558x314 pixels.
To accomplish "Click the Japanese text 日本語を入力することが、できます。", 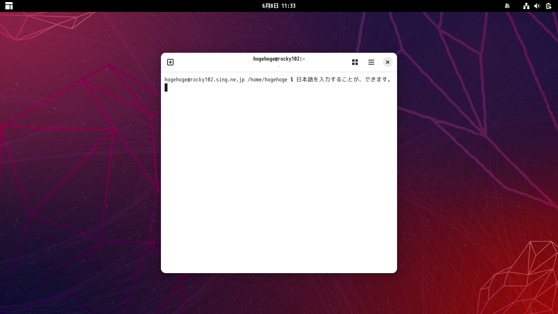I will click(344, 79).
